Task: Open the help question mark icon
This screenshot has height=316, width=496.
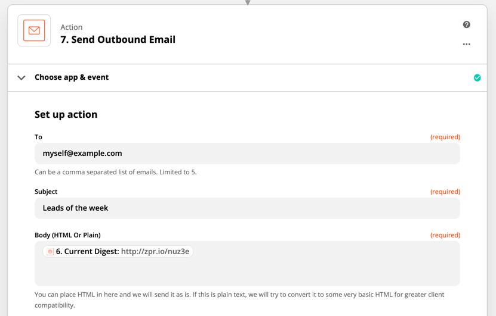Action: (466, 24)
